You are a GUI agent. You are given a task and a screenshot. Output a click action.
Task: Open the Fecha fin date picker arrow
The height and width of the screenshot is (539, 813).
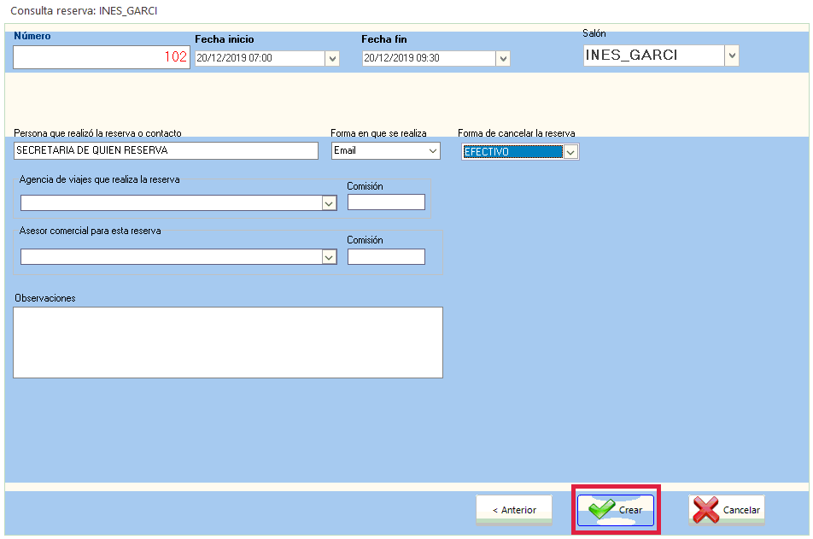point(503,59)
